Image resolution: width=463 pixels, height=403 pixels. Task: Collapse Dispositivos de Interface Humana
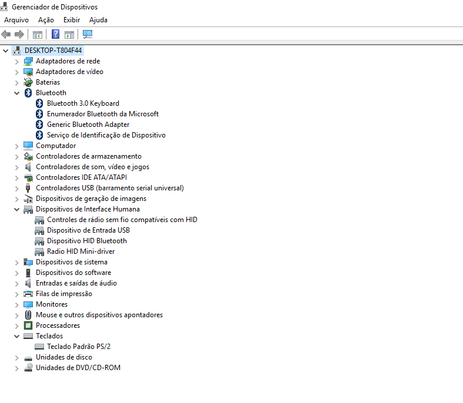click(x=17, y=209)
